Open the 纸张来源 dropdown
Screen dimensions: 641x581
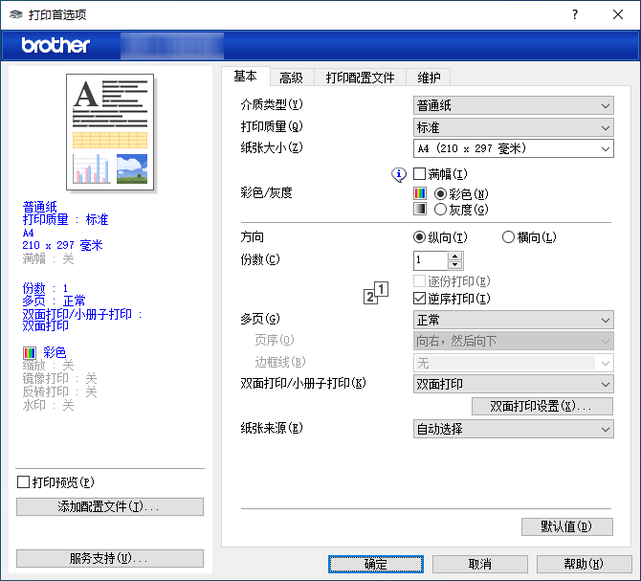(x=513, y=430)
